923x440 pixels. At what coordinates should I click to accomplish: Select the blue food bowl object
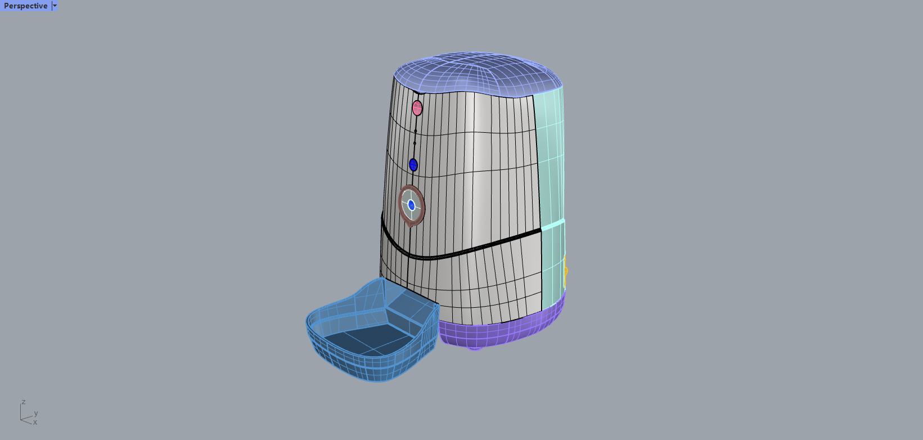(x=372, y=331)
